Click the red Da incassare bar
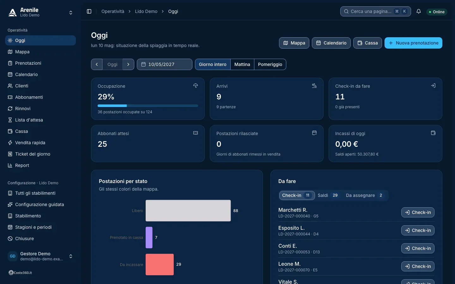Screen dimensions: 455x284 [160, 264]
